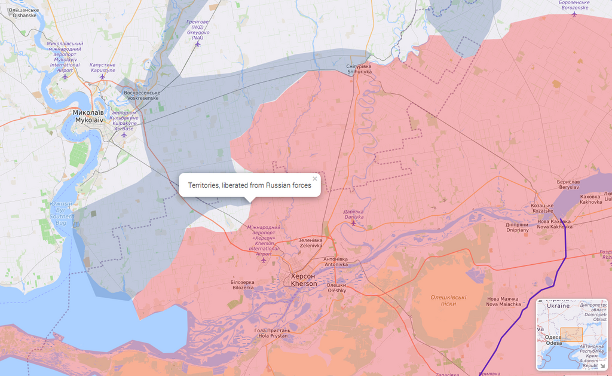Image resolution: width=612 pixels, height=376 pixels.
Task: Click the Nova Kakhovka label
Action: tap(555, 224)
